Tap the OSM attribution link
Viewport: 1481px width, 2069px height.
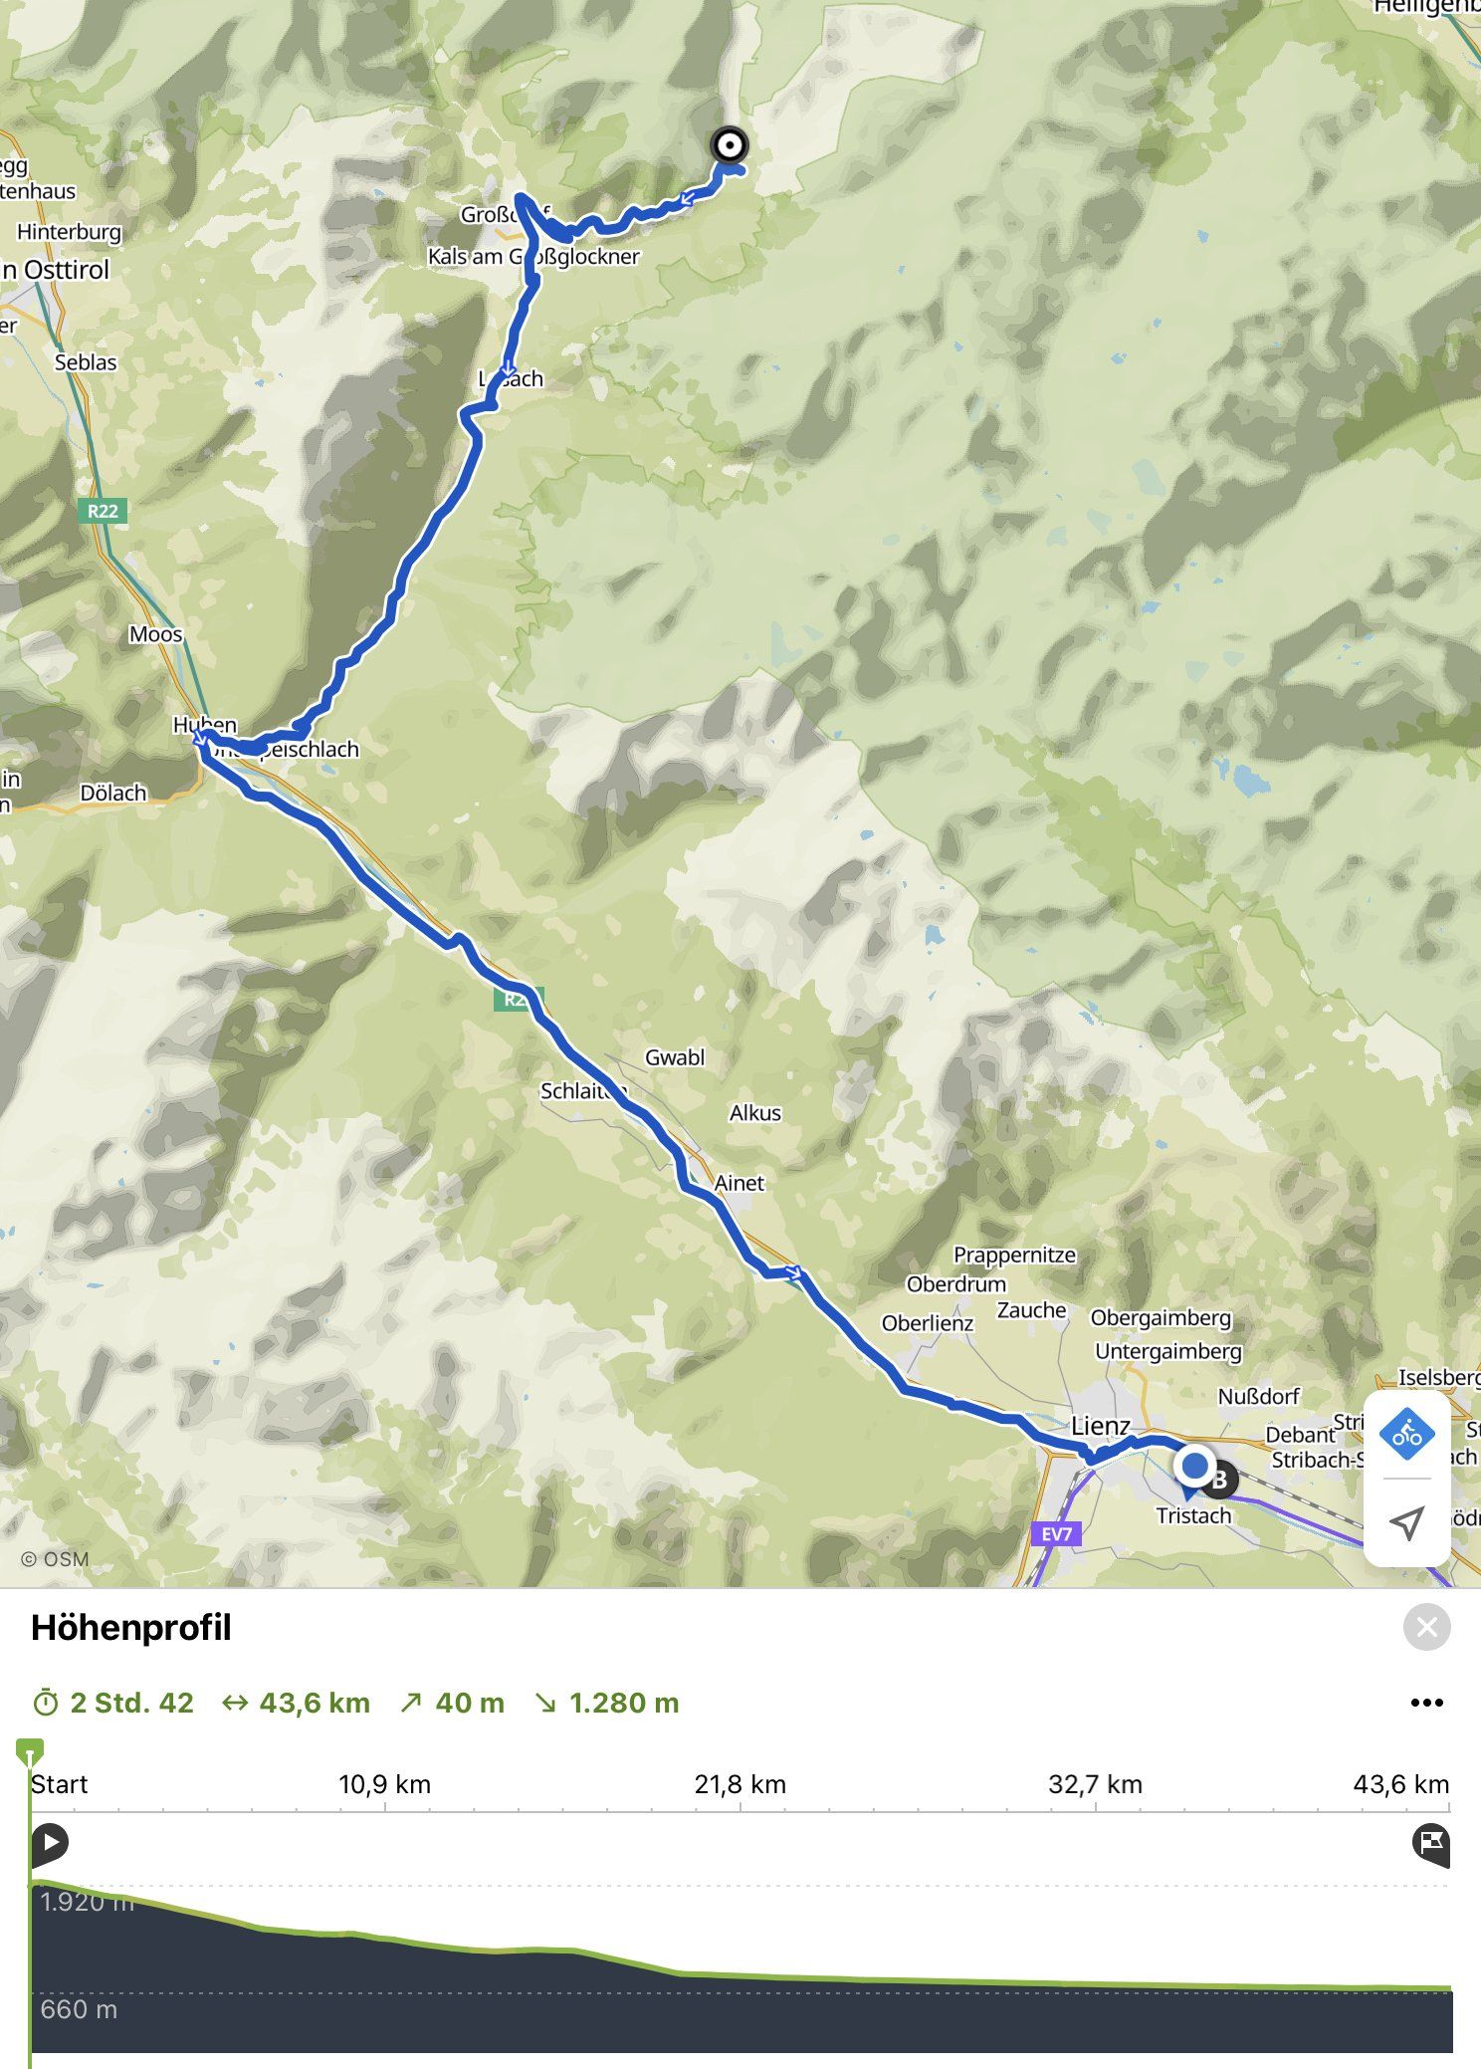[x=55, y=1559]
